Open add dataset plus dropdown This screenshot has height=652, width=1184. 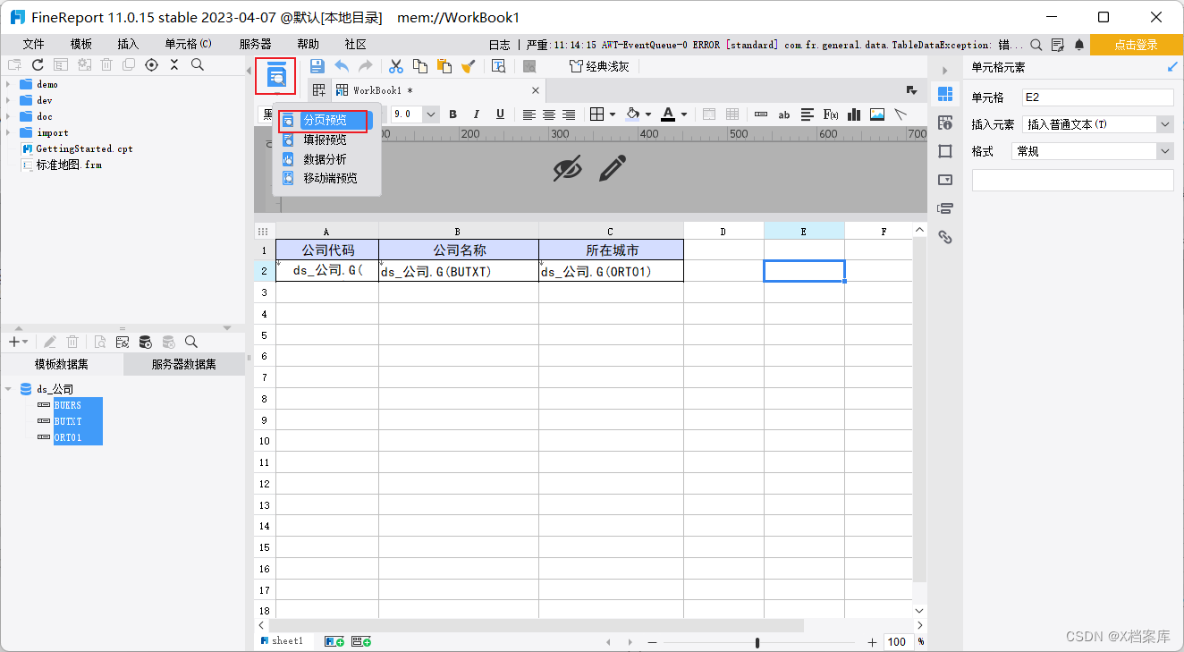coord(19,342)
